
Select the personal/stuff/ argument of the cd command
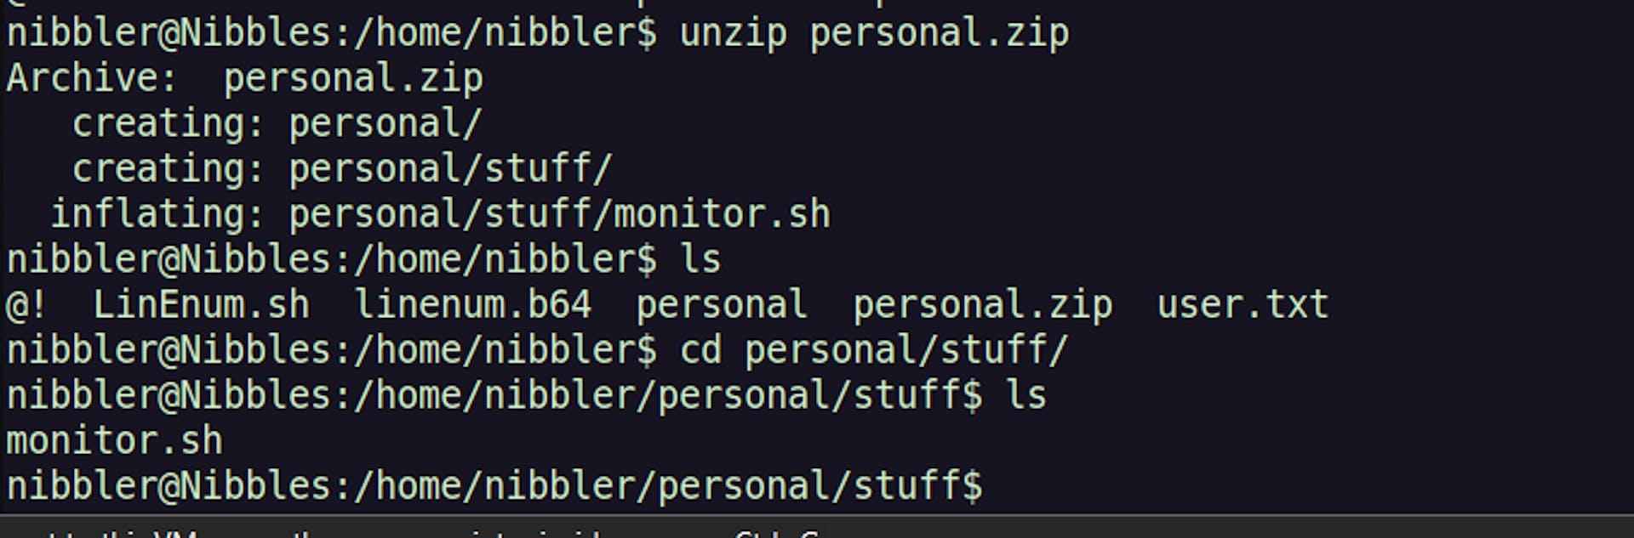[906, 350]
